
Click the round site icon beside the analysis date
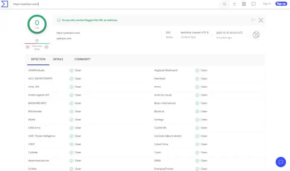coord(256,35)
